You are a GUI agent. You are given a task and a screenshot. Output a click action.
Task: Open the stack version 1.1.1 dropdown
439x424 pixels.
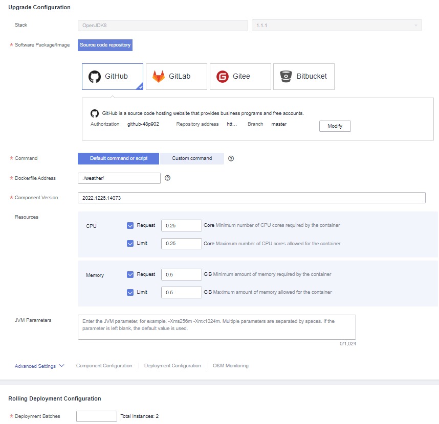(337, 26)
